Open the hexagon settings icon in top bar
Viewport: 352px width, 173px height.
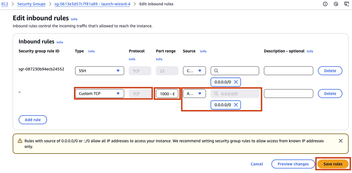336,4
